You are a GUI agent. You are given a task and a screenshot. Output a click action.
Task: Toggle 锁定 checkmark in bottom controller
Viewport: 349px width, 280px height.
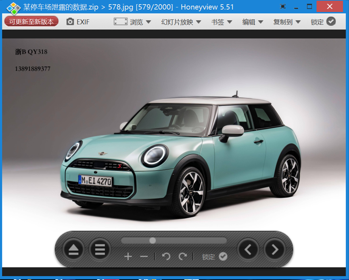(x=223, y=257)
